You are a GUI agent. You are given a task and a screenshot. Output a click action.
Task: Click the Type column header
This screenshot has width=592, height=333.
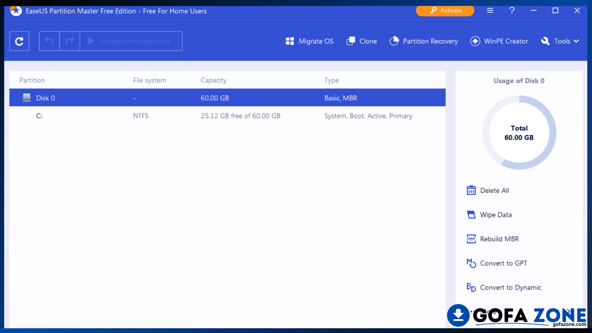[x=331, y=80]
